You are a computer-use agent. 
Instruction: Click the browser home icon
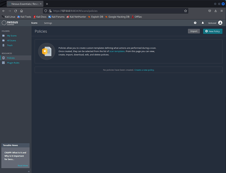click(x=22, y=11)
